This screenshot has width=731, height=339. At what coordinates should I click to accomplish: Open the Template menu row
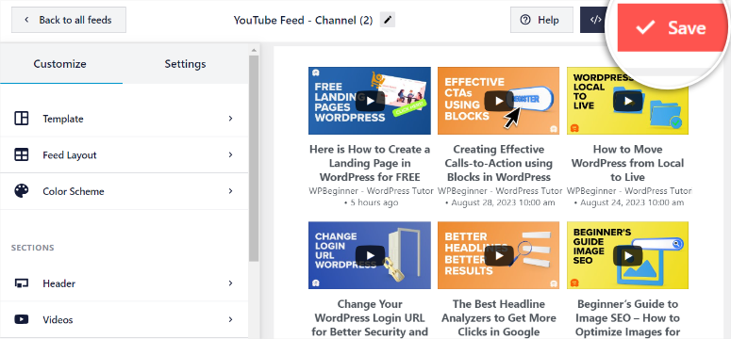[124, 119]
